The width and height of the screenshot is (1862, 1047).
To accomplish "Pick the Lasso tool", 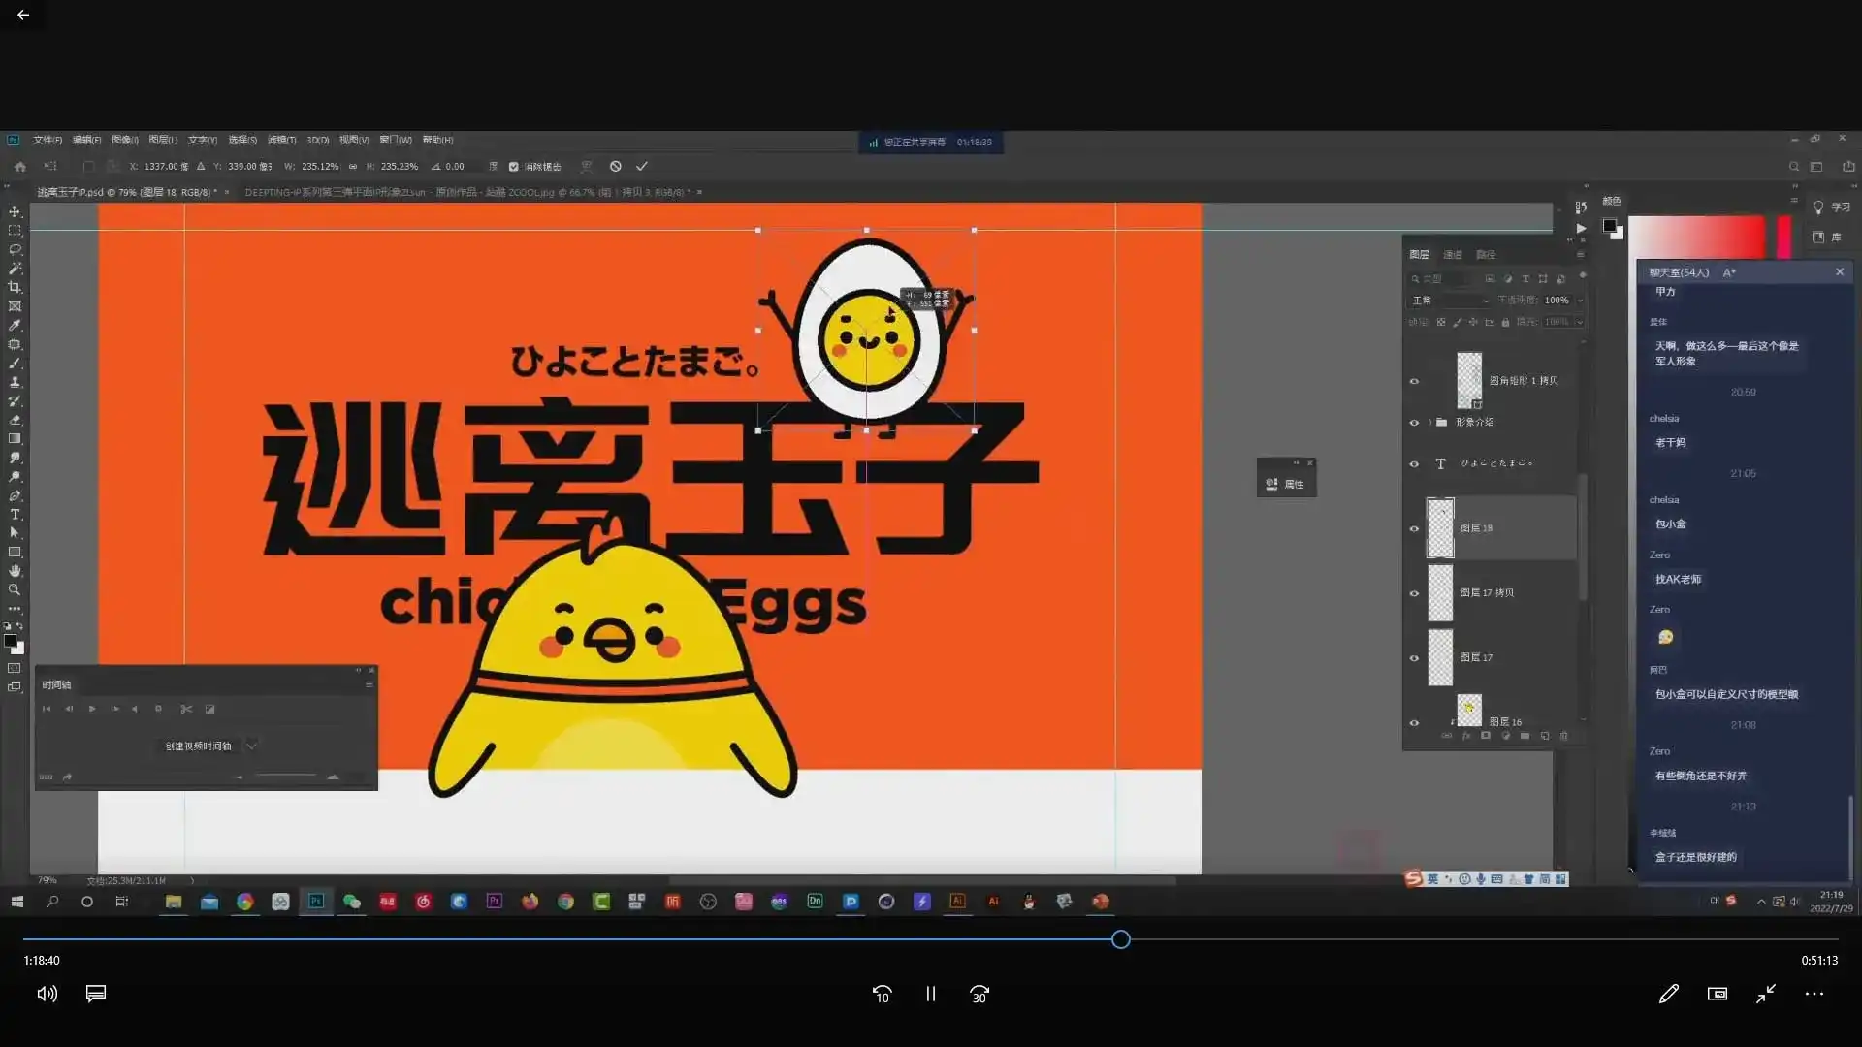I will tap(15, 248).
